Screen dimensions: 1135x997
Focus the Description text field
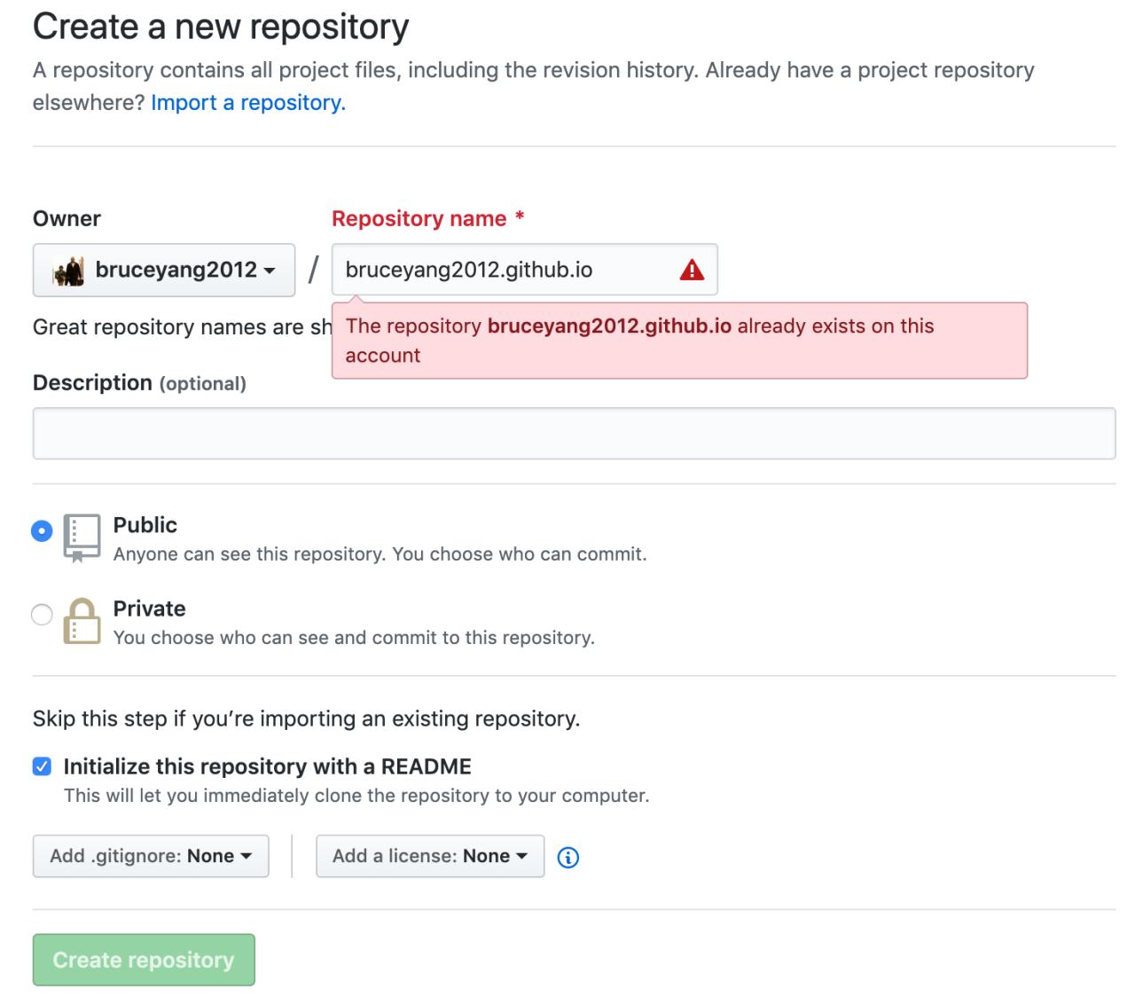[x=574, y=434]
